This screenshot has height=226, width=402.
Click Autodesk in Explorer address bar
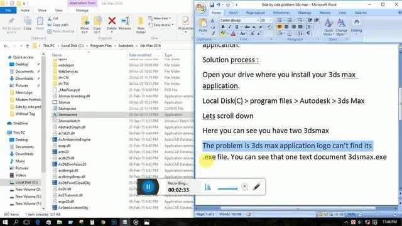point(126,46)
